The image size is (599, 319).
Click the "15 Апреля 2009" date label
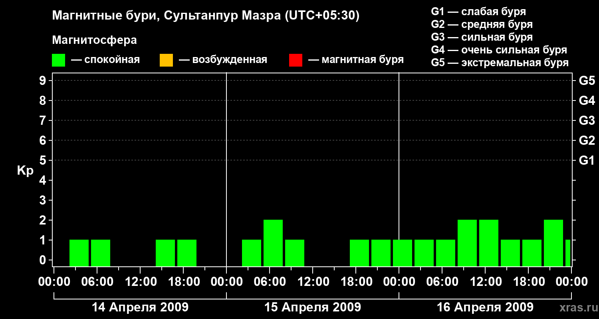tap(313, 307)
